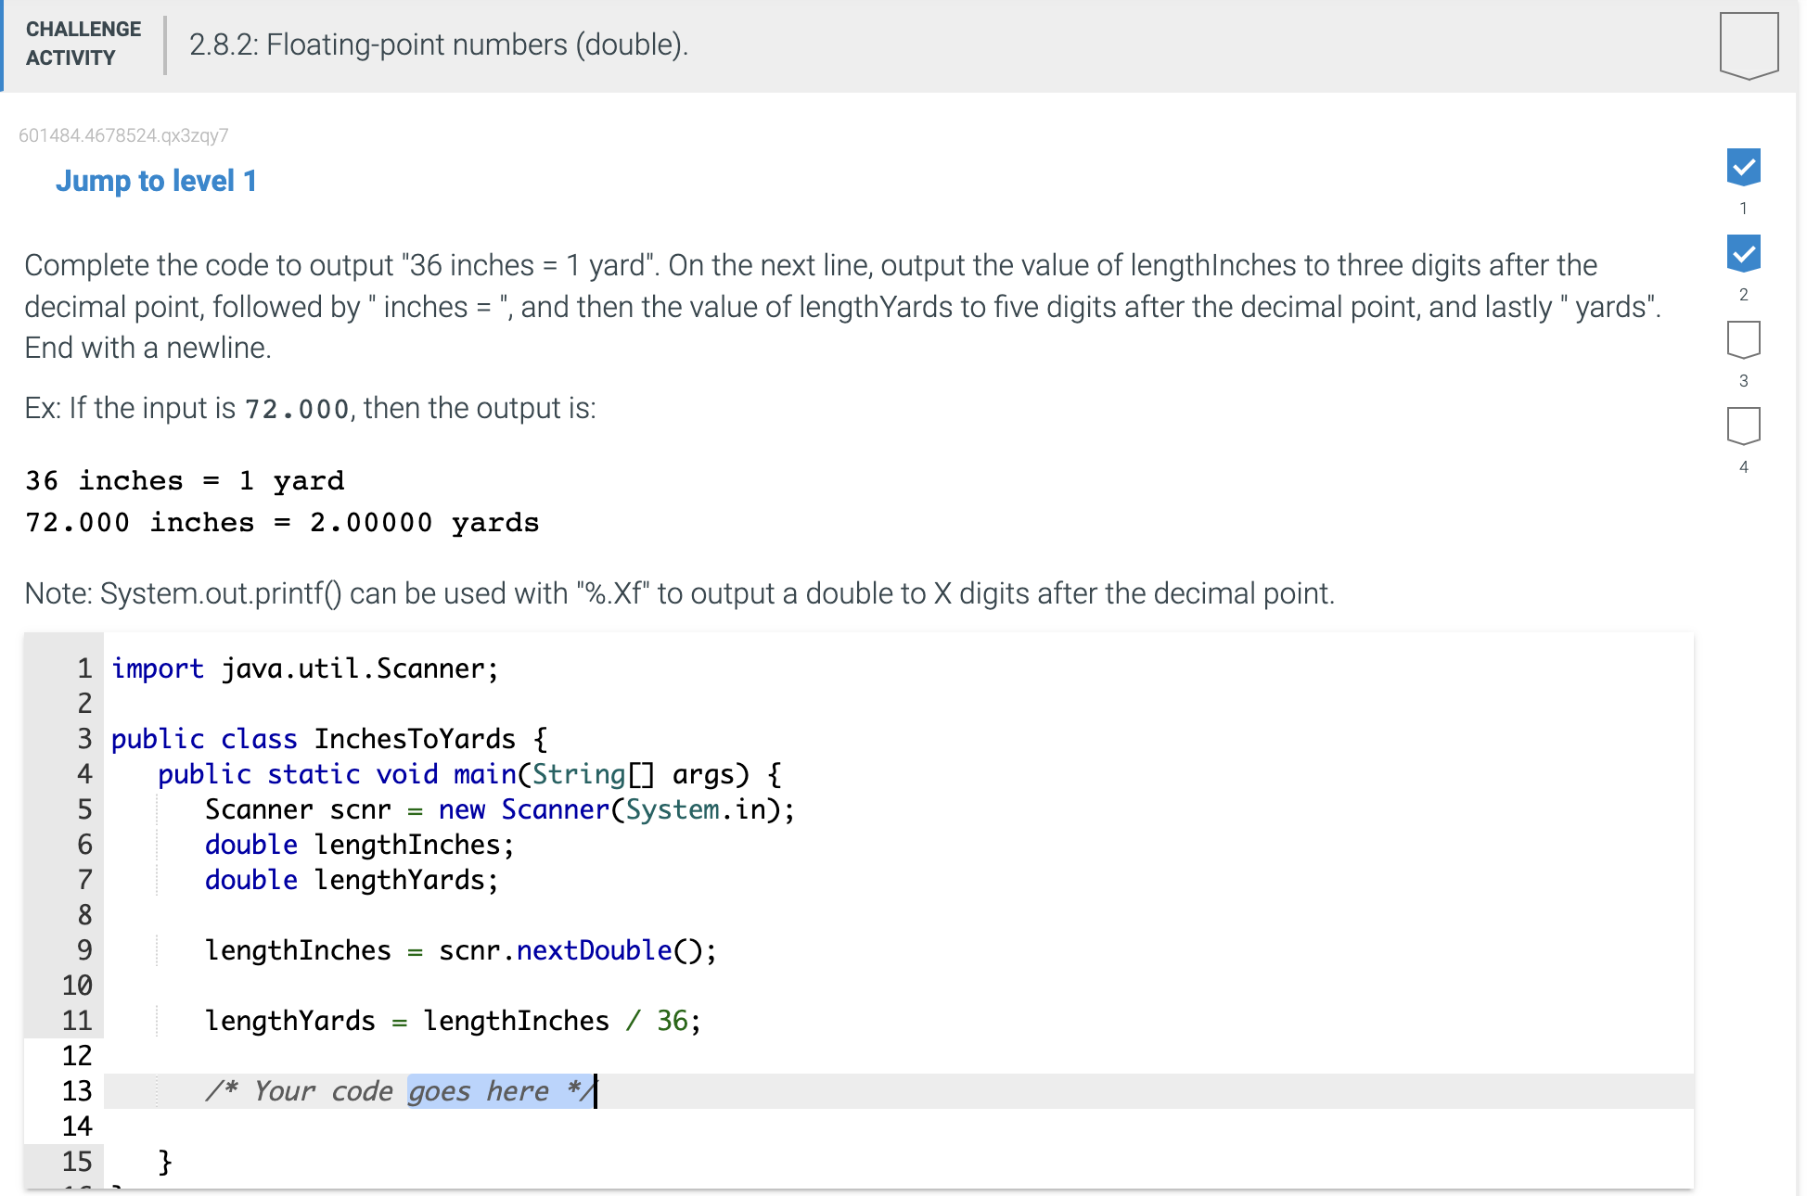Open the Jump to level 1 link
Image resolution: width=1807 pixels, height=1196 pixels.
pyautogui.click(x=156, y=180)
